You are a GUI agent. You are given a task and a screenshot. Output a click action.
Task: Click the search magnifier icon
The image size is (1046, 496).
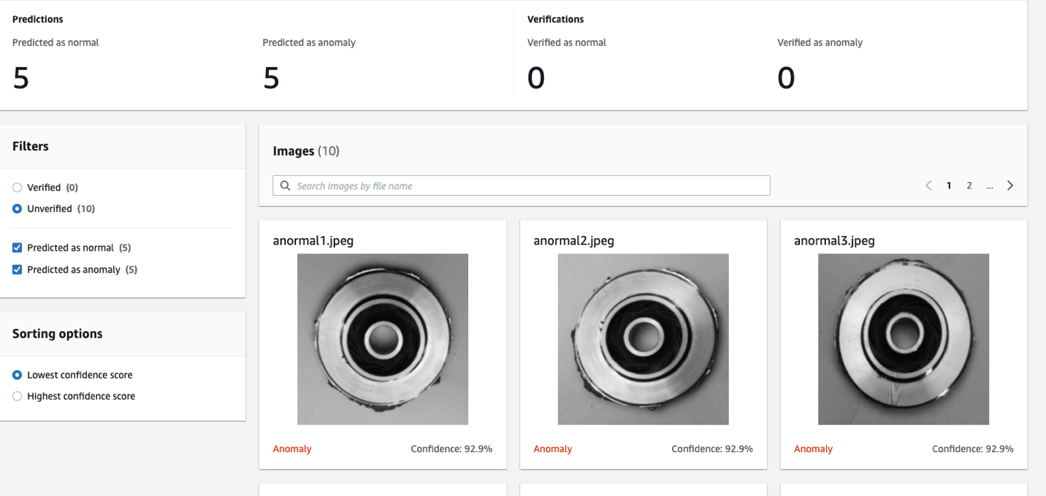tap(286, 186)
